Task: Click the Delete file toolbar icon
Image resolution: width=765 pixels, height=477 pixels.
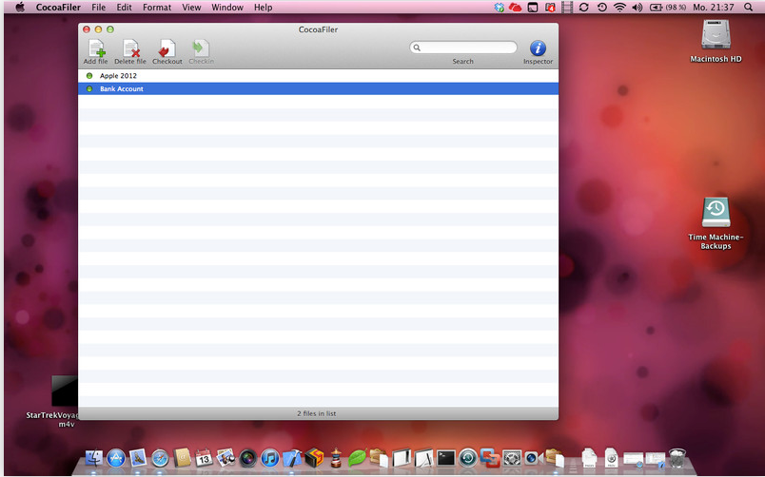Action: click(x=130, y=49)
